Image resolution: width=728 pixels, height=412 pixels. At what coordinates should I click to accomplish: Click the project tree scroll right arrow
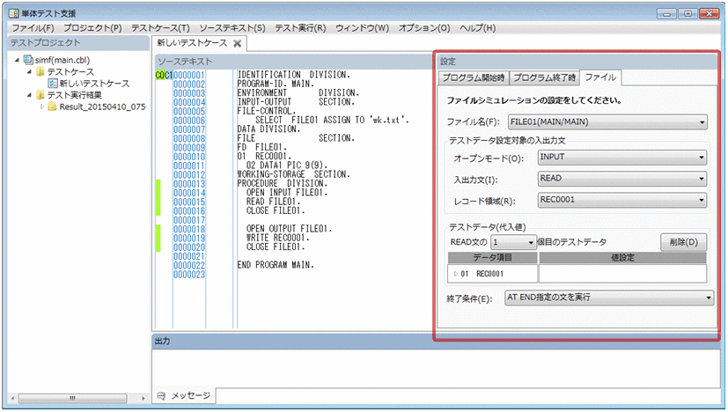click(x=143, y=399)
